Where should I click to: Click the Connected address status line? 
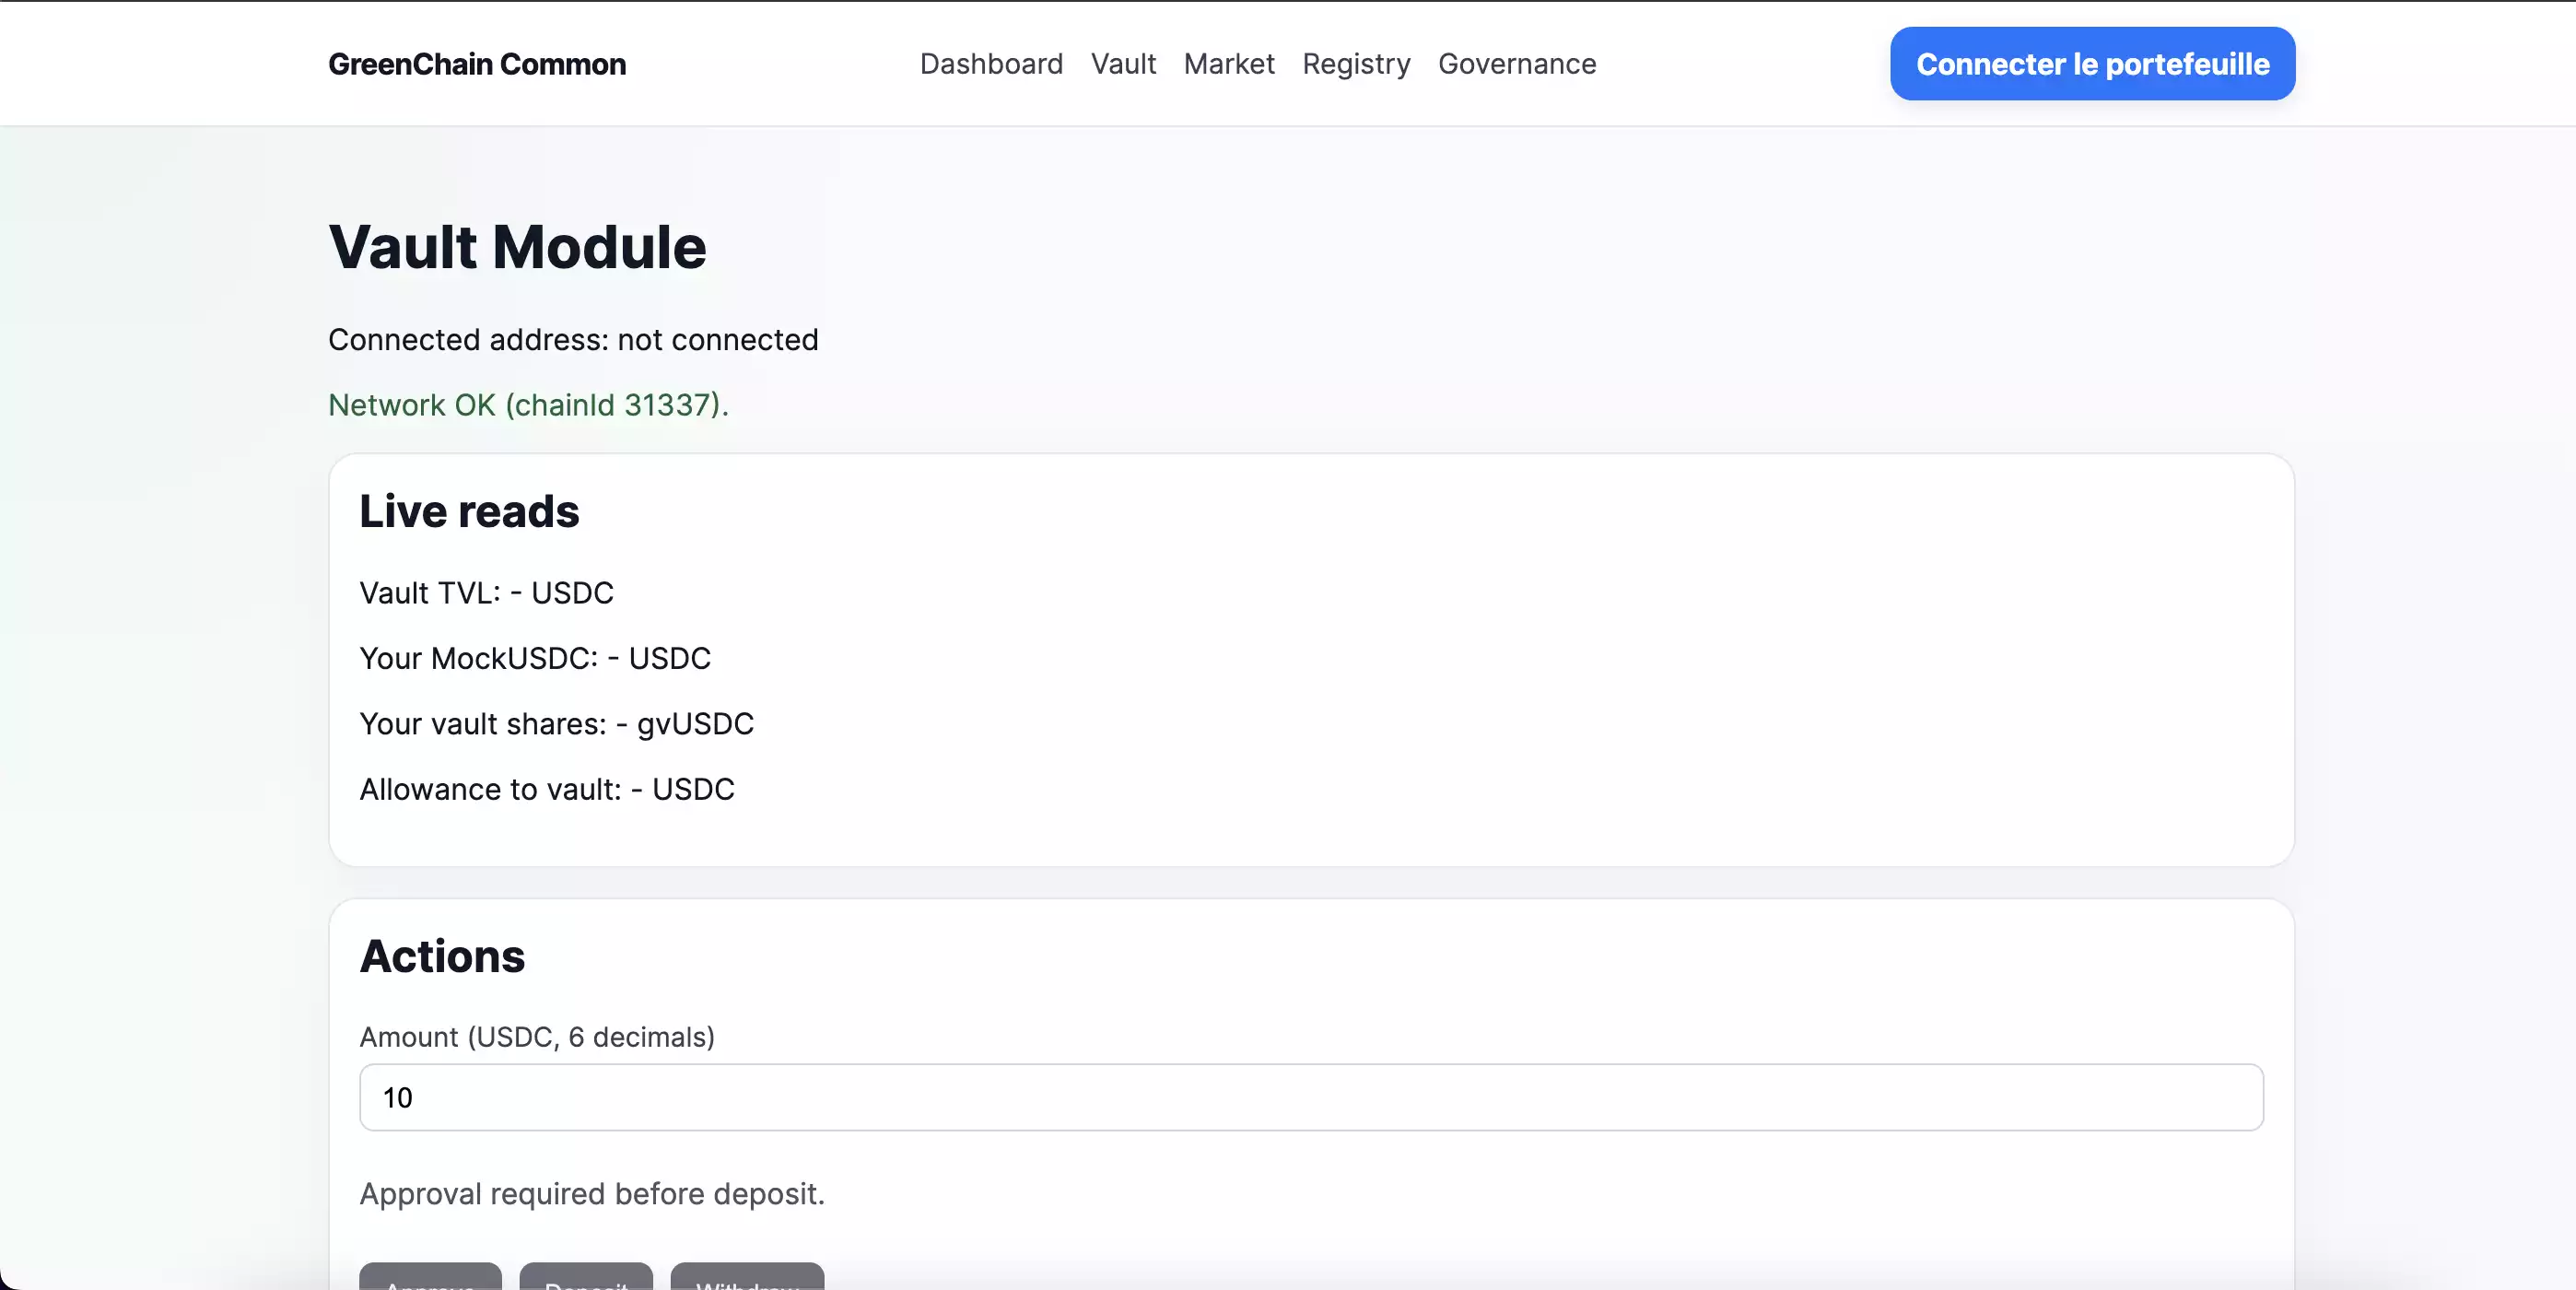pyautogui.click(x=573, y=340)
